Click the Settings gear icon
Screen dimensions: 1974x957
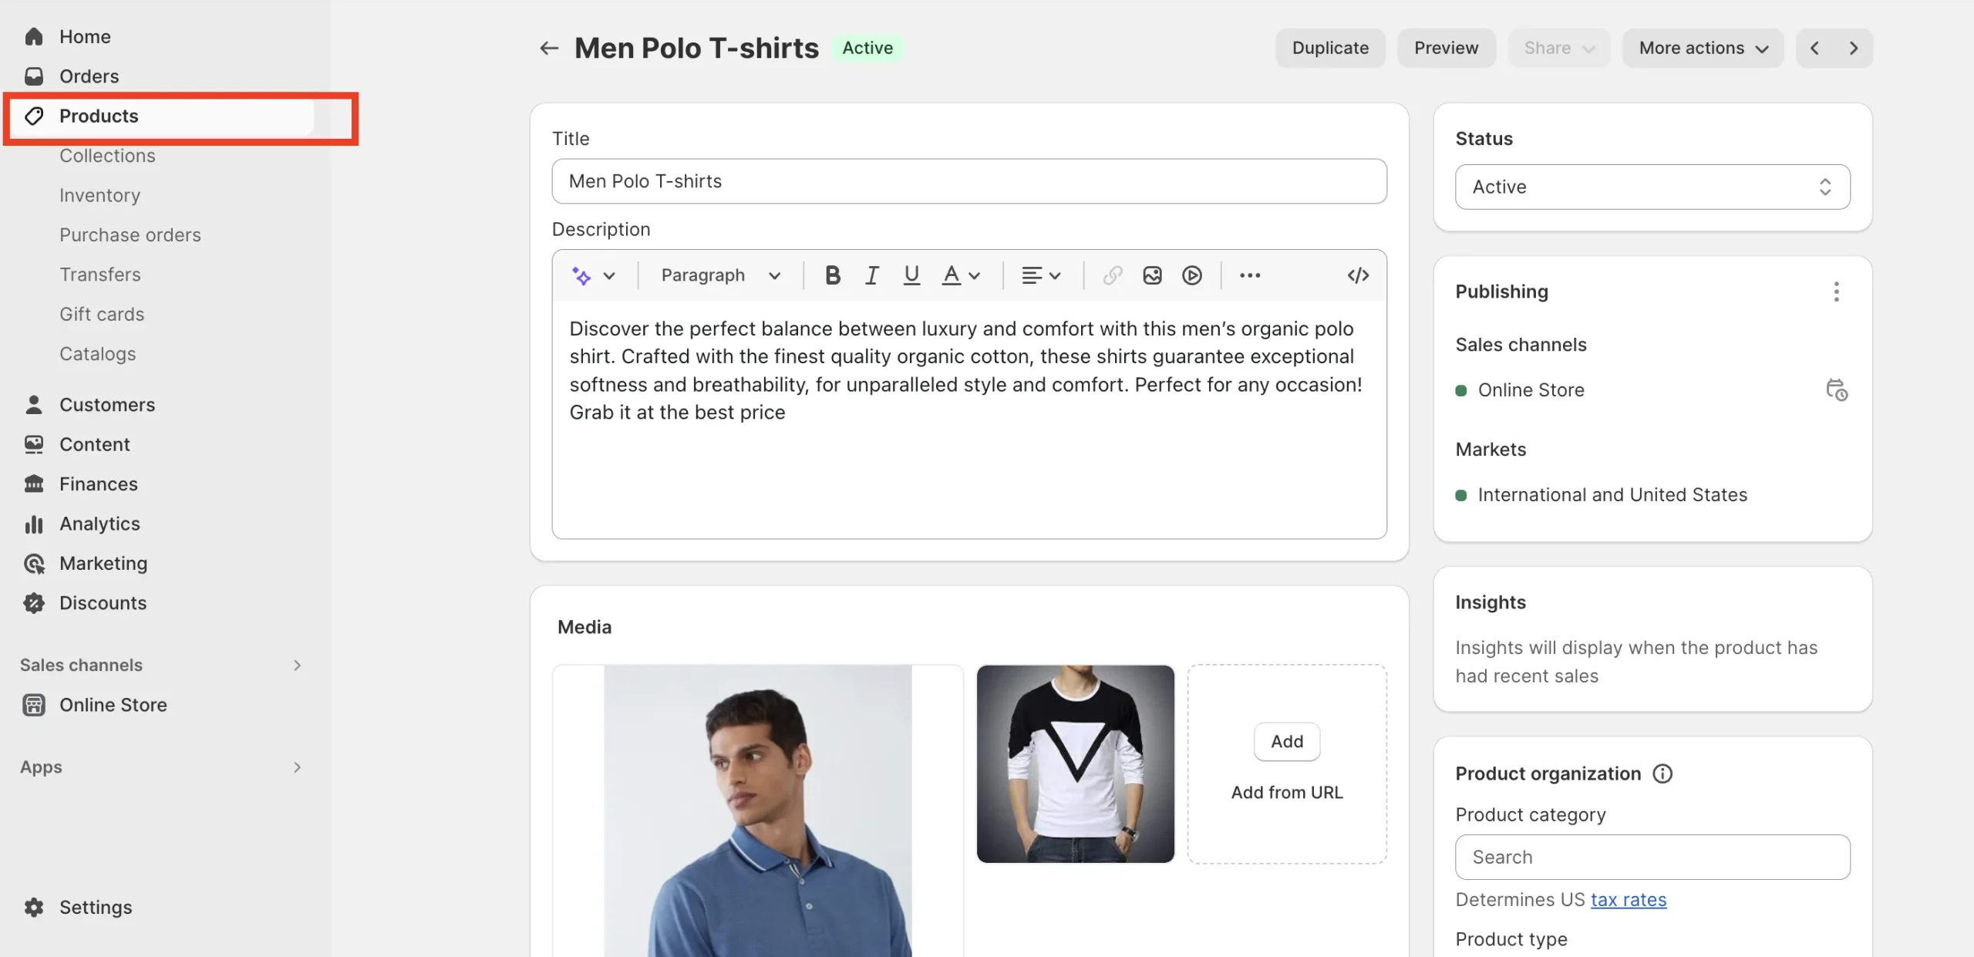point(34,907)
